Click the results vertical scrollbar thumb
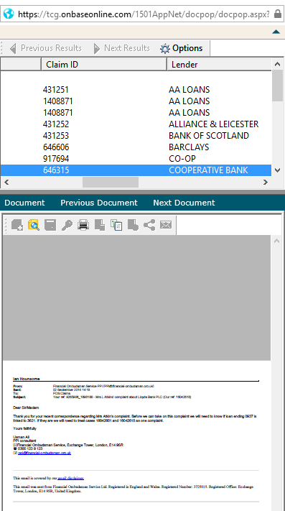 tap(278, 86)
